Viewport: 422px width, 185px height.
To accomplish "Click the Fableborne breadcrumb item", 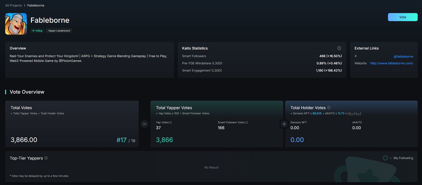I will (36, 6).
